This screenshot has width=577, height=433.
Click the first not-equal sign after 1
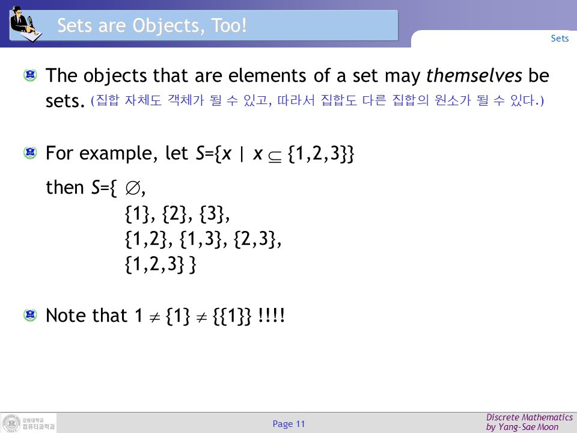coord(154,318)
